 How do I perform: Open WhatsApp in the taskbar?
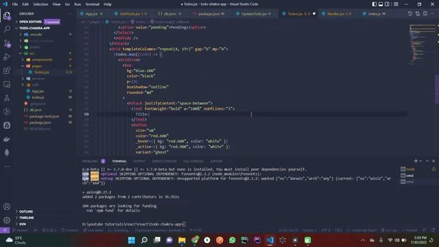(232, 240)
